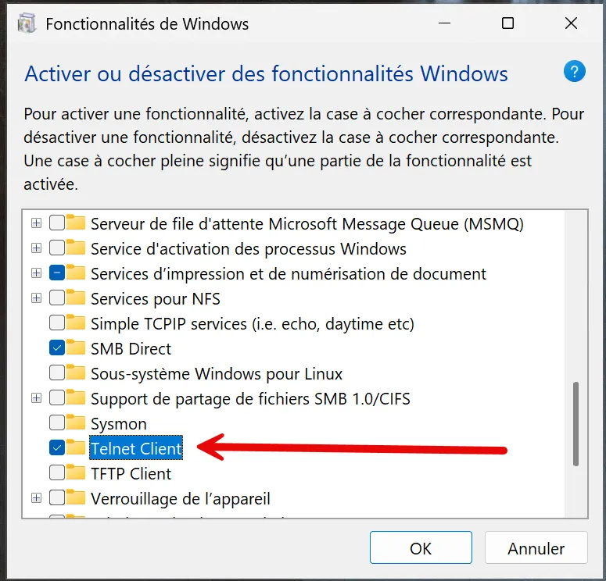Expand the Services pour NFS node

click(36, 298)
